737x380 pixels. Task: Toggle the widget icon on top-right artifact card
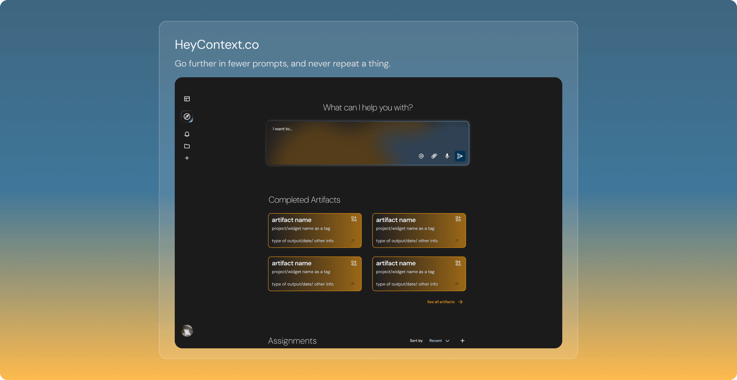pos(458,218)
